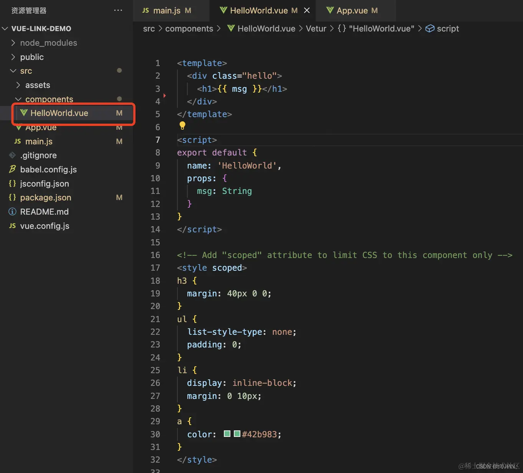
Task: Click the "HelloWorld.vue" braces breadcrumb
Action: point(376,29)
